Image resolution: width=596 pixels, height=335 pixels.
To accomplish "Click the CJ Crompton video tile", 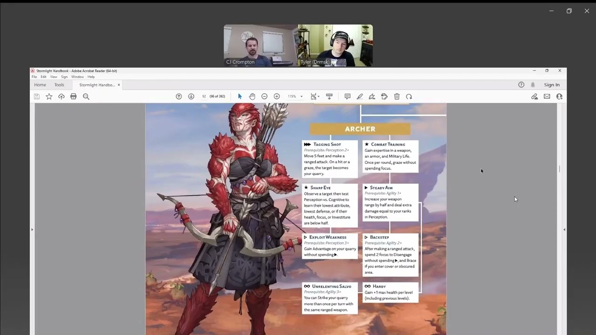I will click(261, 46).
